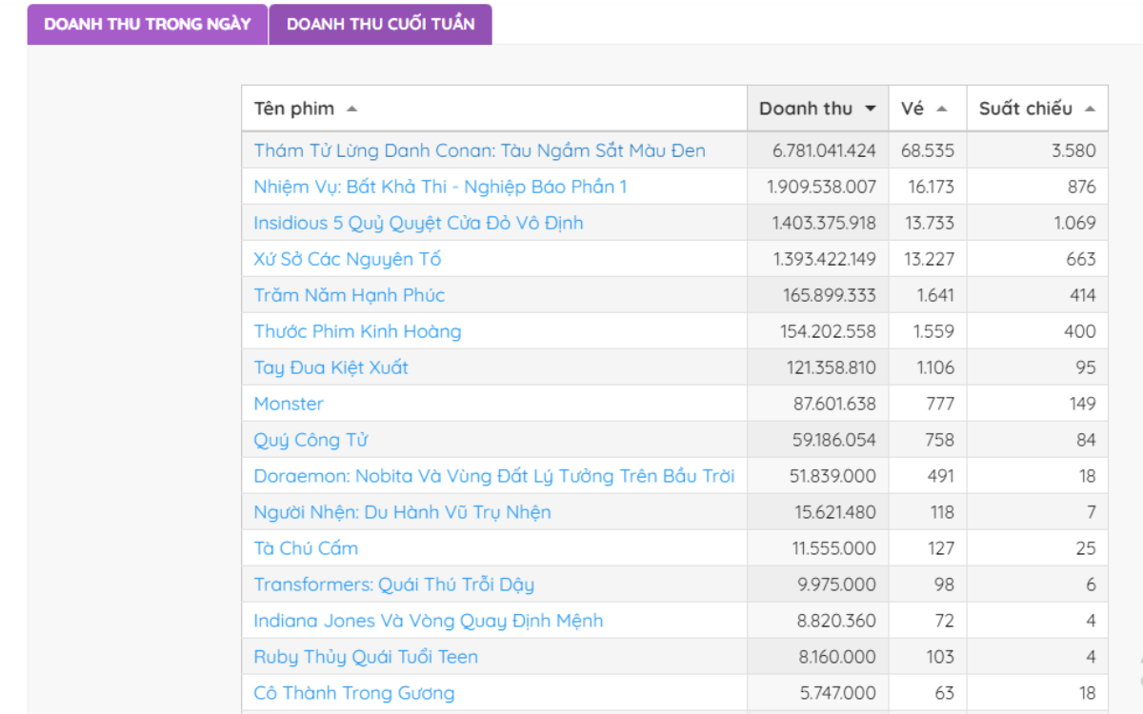
Task: Open Trăm Năm Hạnh Phúc link
Action: tap(349, 295)
